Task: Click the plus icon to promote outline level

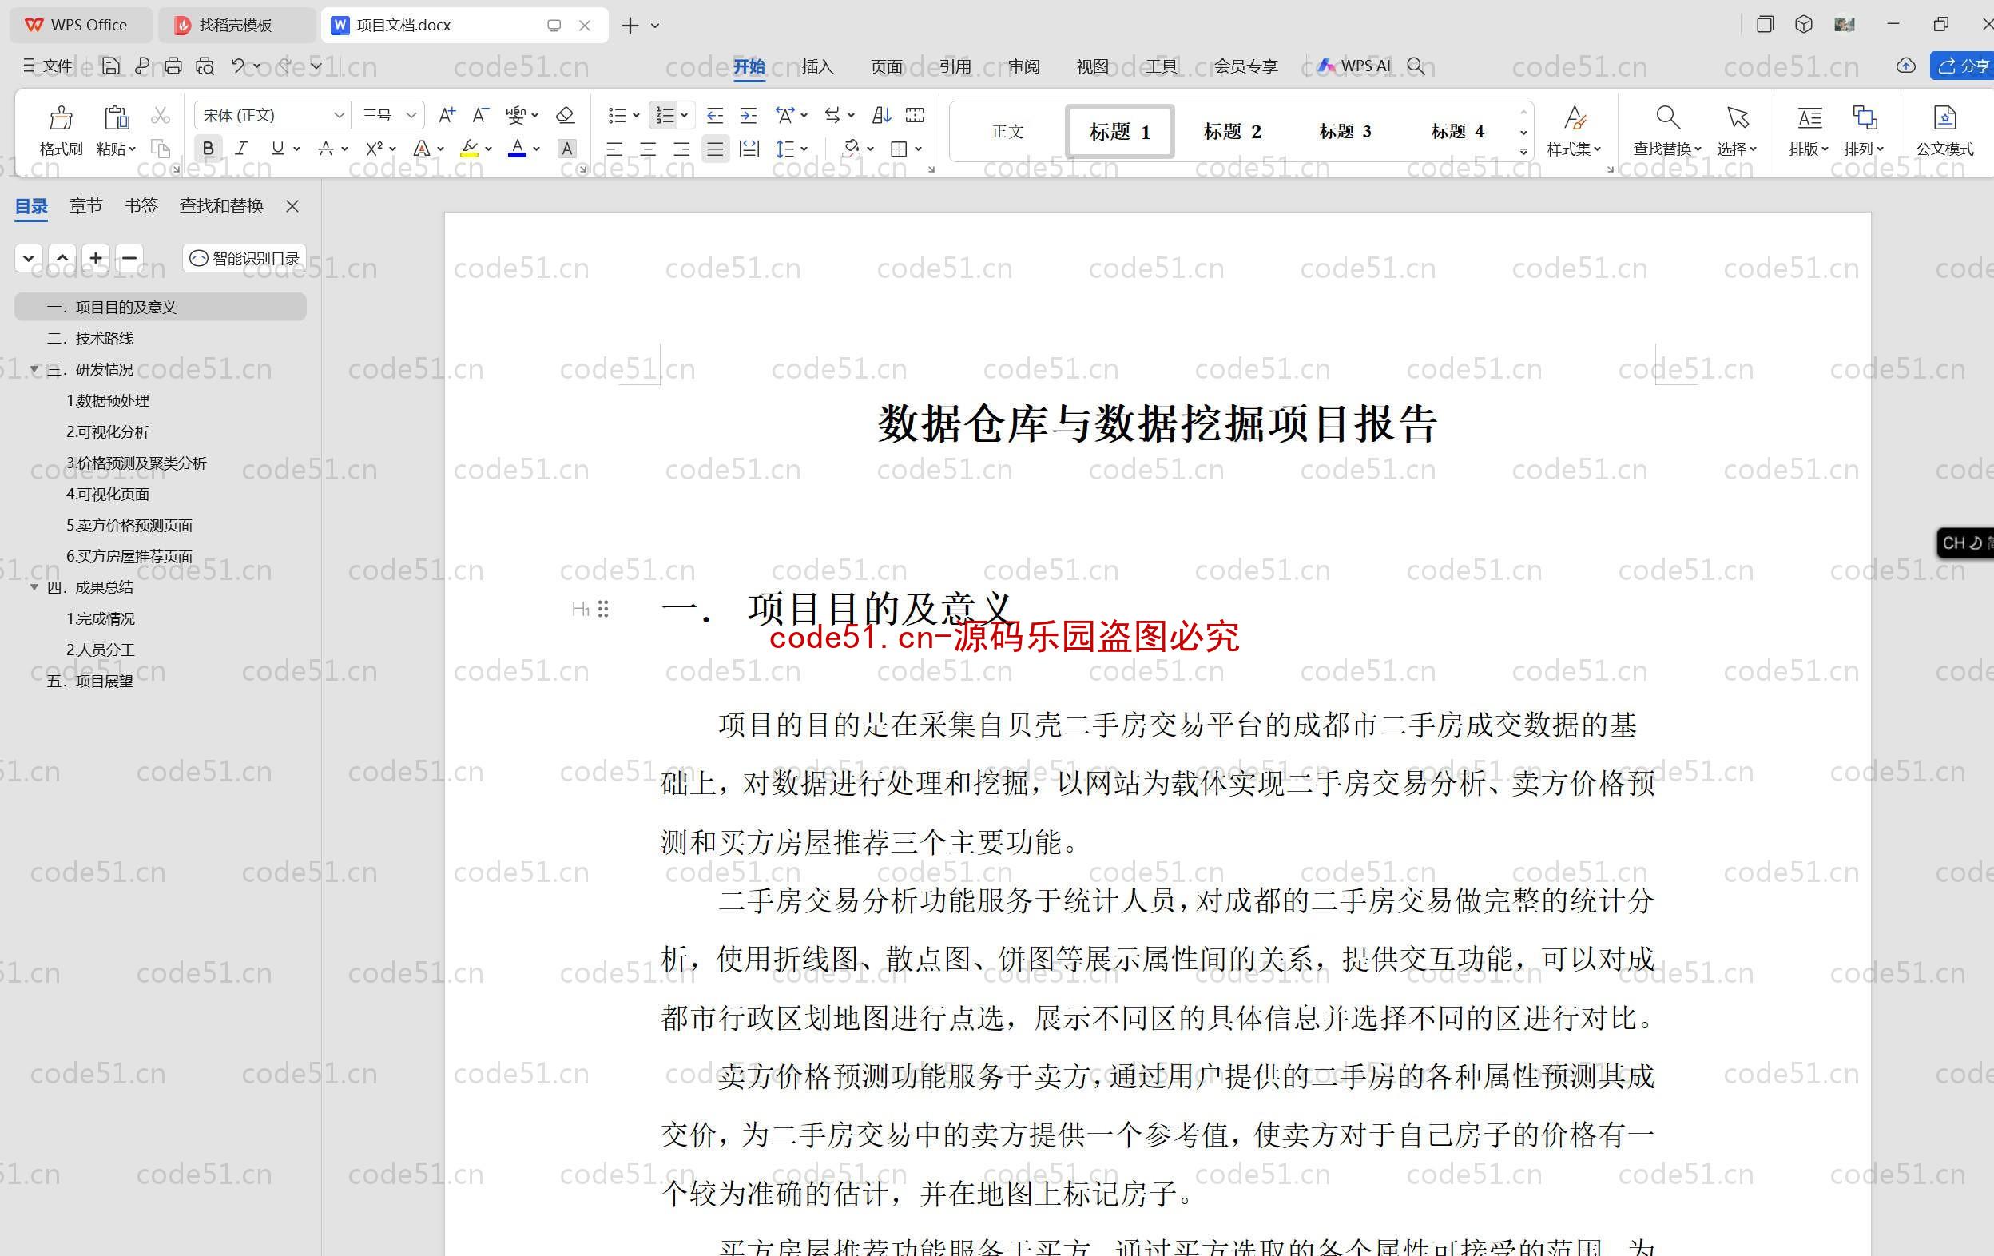Action: pyautogui.click(x=96, y=258)
